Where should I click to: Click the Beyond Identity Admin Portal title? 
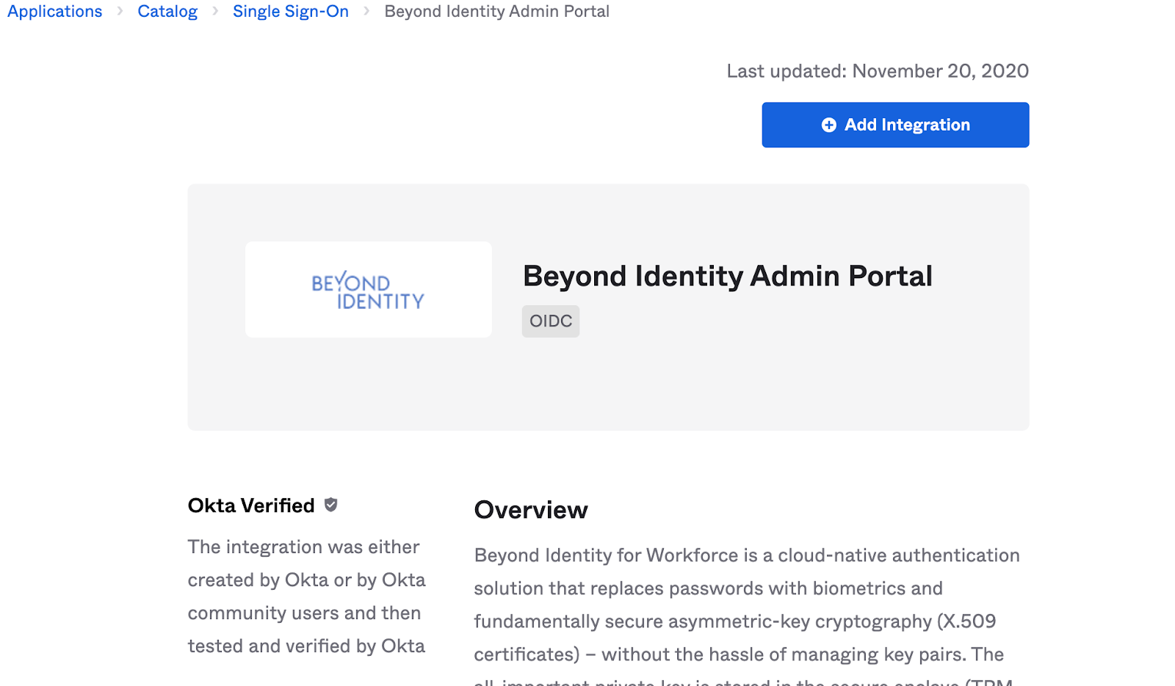click(x=727, y=277)
